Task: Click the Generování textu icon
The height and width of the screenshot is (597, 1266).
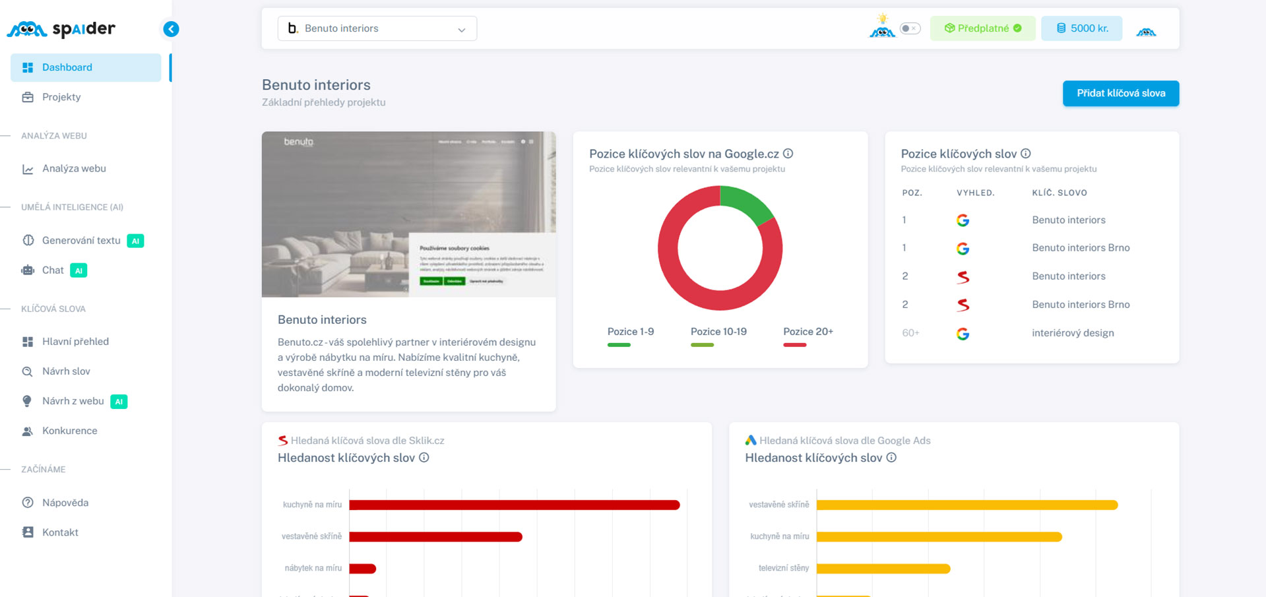Action: click(28, 240)
